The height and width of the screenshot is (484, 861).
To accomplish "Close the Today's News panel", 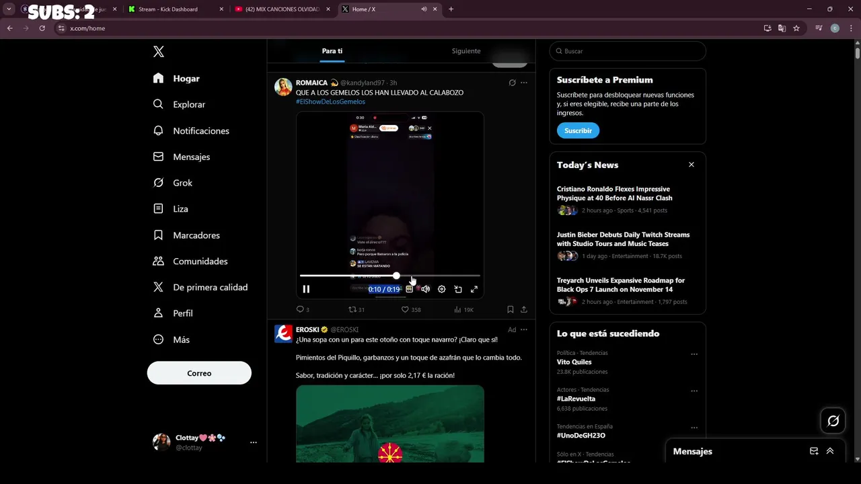I will point(691,165).
